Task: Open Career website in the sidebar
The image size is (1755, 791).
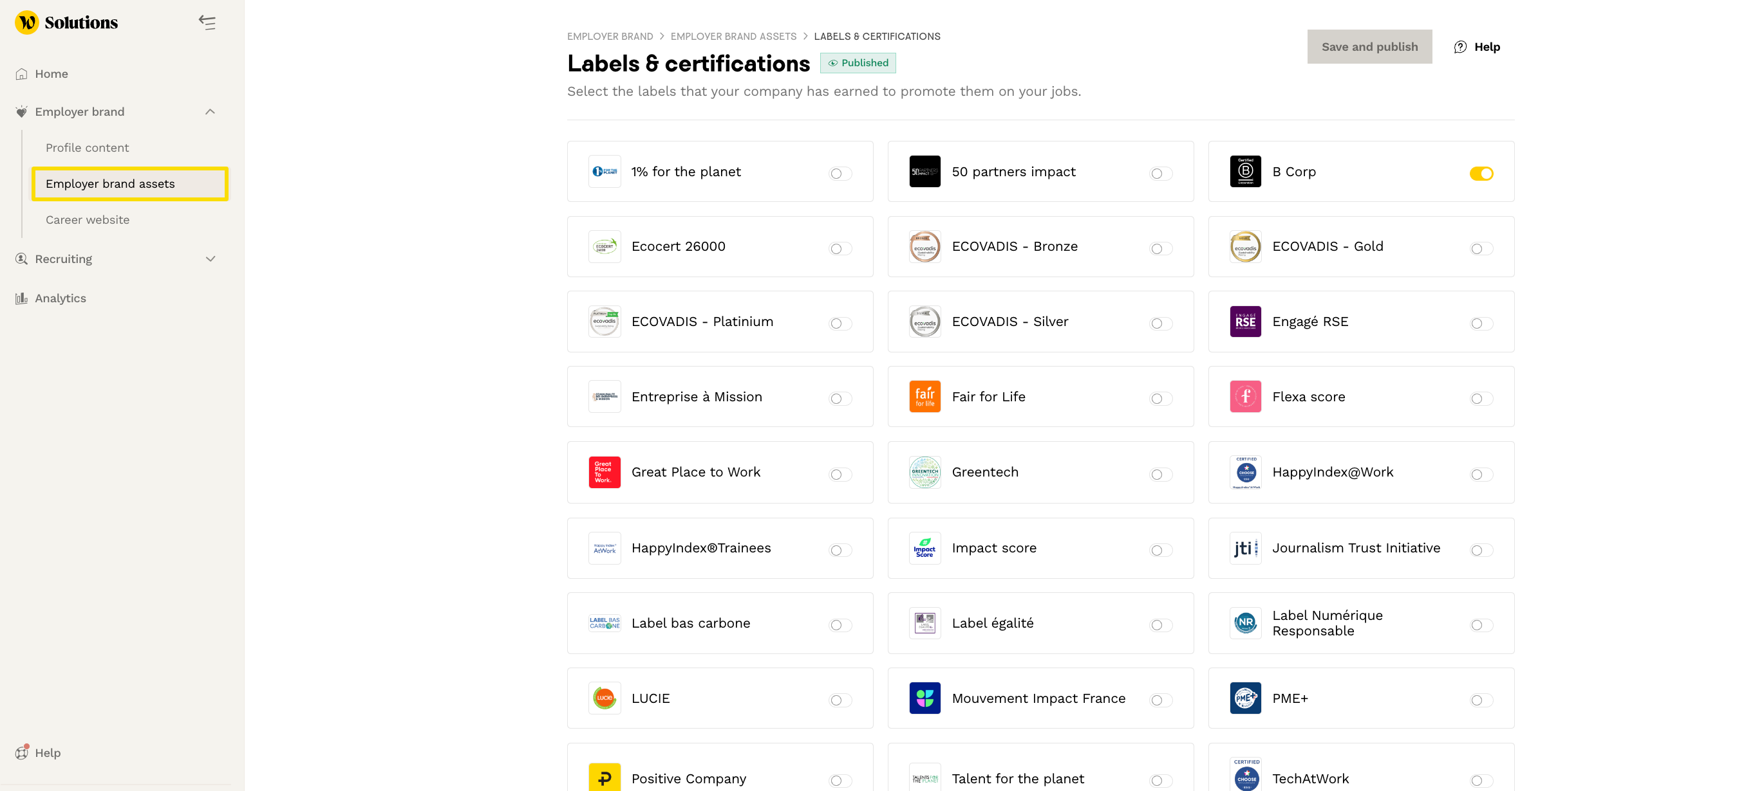Action: point(87,220)
